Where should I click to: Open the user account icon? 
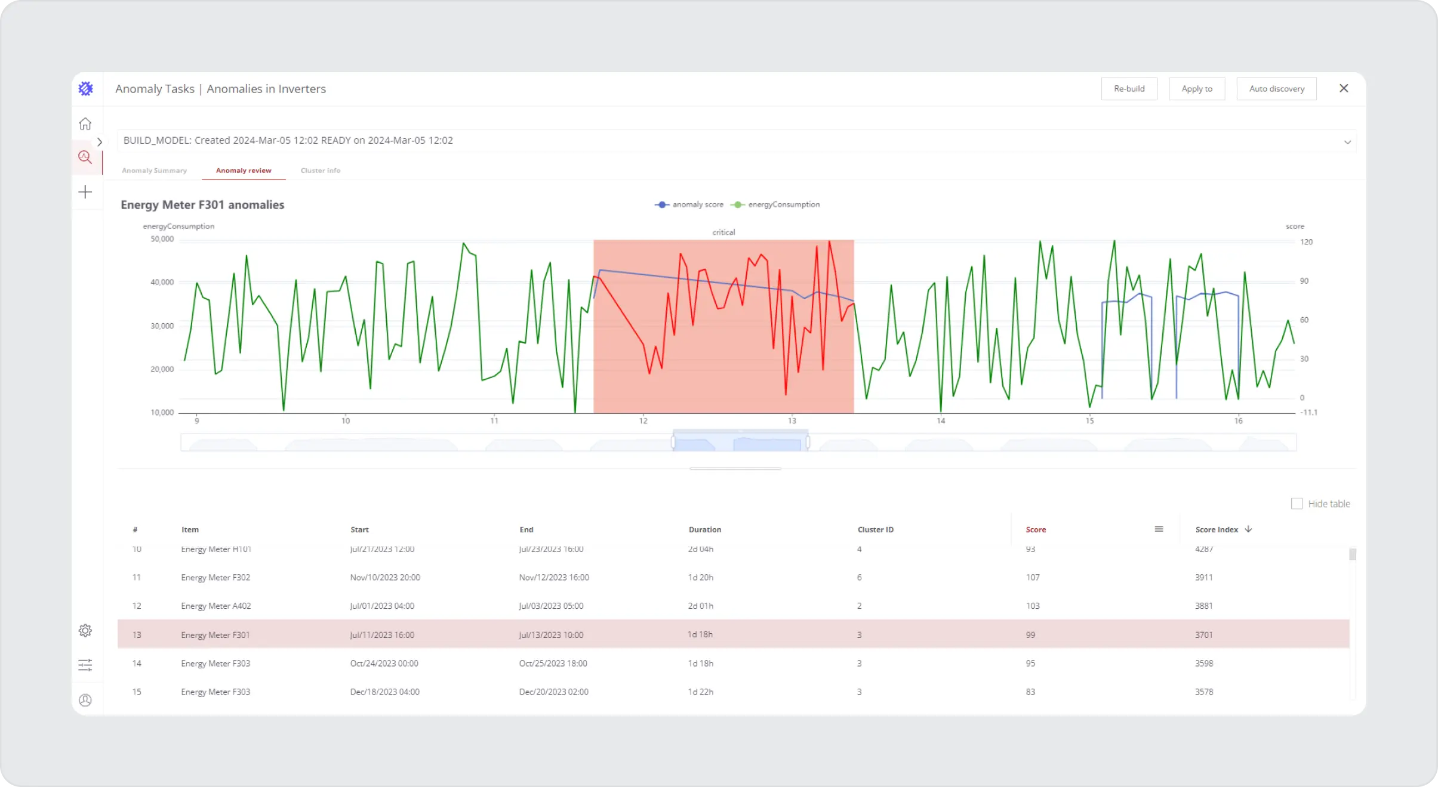(x=85, y=700)
